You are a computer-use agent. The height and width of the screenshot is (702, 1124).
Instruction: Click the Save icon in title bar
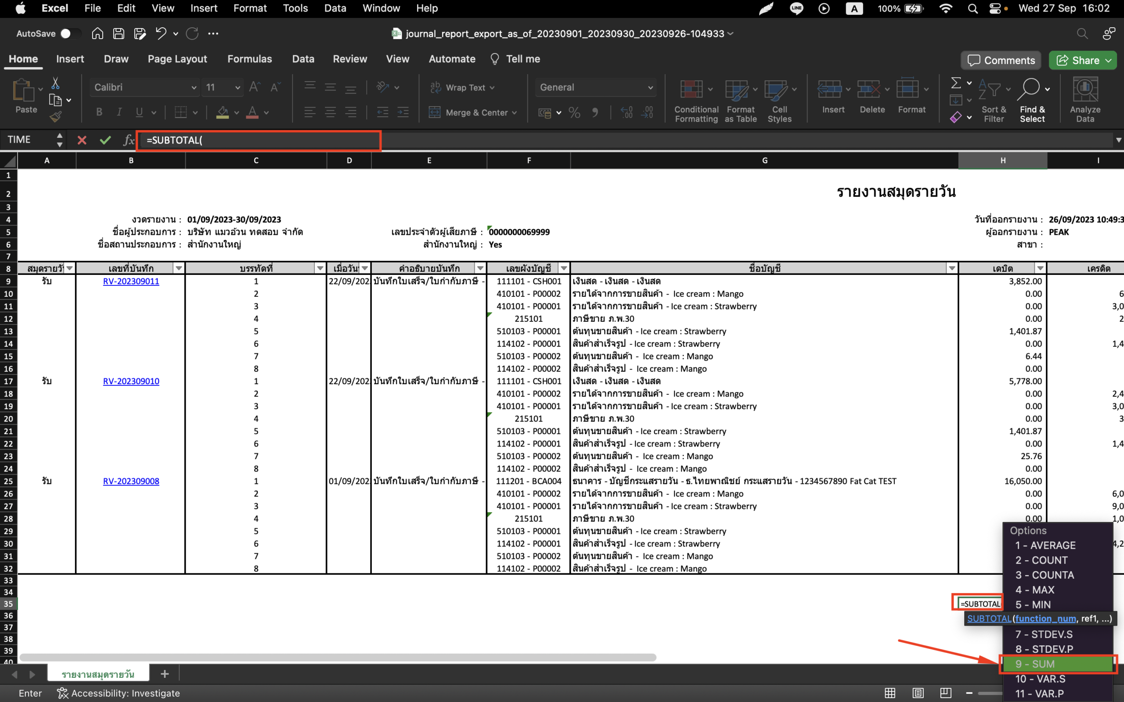119,33
